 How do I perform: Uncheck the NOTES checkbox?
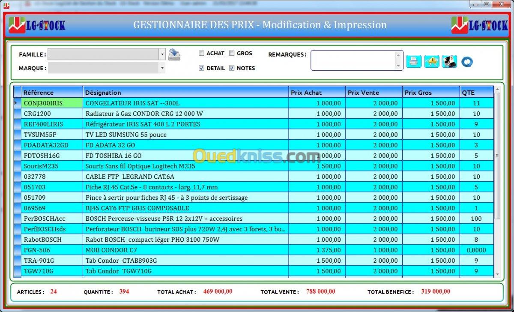click(232, 68)
